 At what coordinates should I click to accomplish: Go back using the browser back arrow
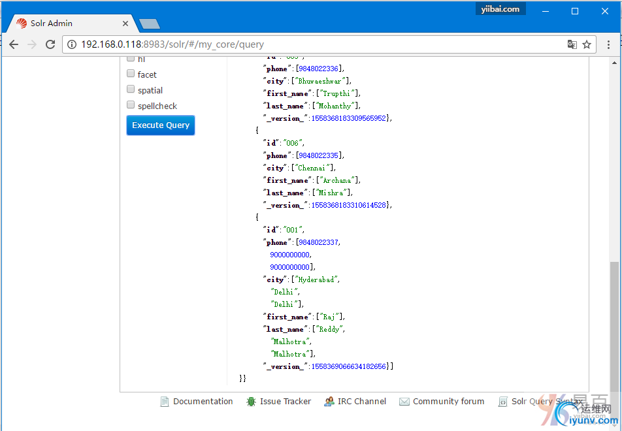point(14,44)
